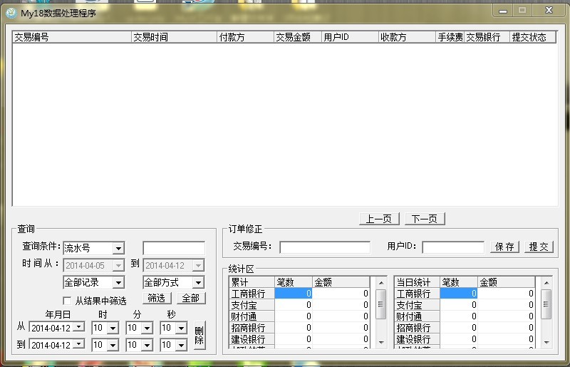The height and width of the screenshot is (367, 570).
Task: Click 笔数 header in 当日统计 table
Action: click(459, 282)
